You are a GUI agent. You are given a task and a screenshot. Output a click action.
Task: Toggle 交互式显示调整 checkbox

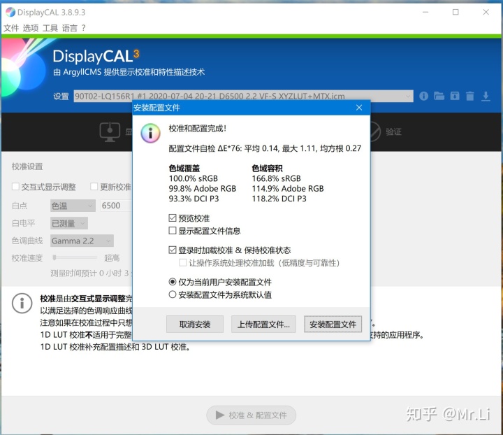pos(15,187)
